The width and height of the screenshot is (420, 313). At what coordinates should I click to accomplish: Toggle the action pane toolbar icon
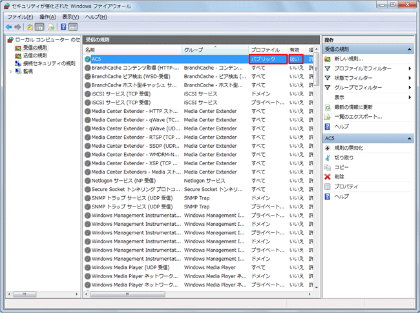(73, 27)
